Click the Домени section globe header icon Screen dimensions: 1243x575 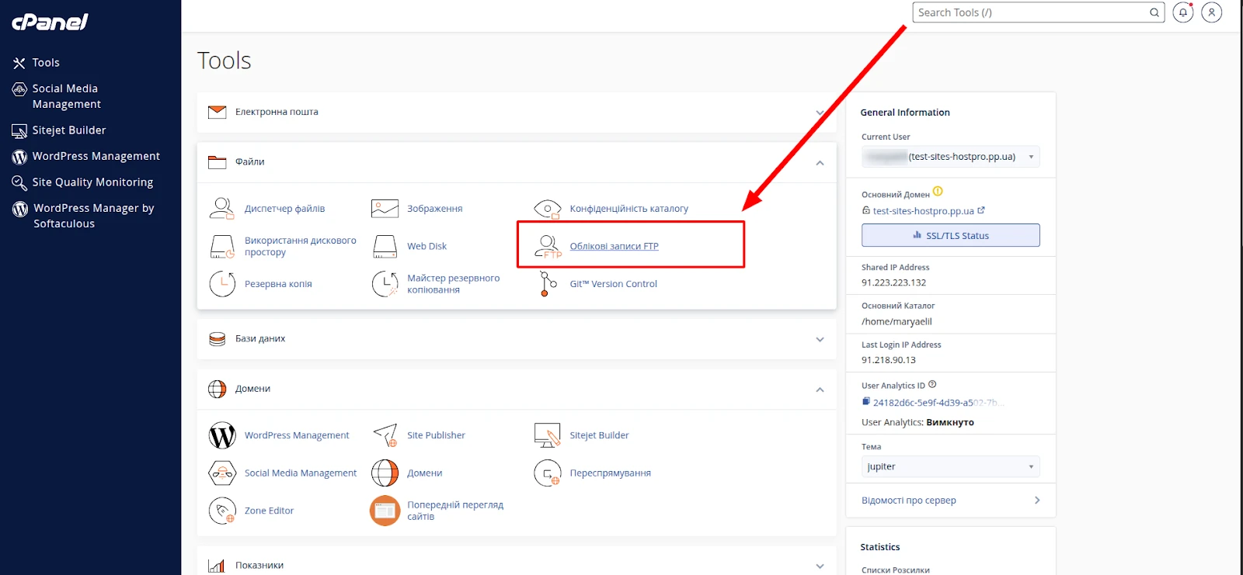pos(218,389)
